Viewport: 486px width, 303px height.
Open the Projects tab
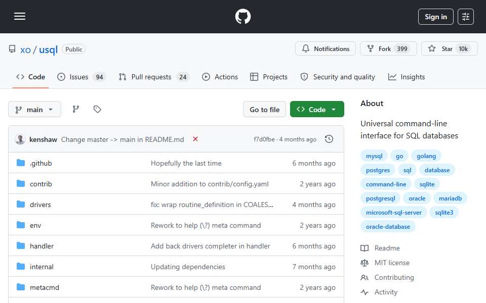tap(269, 77)
